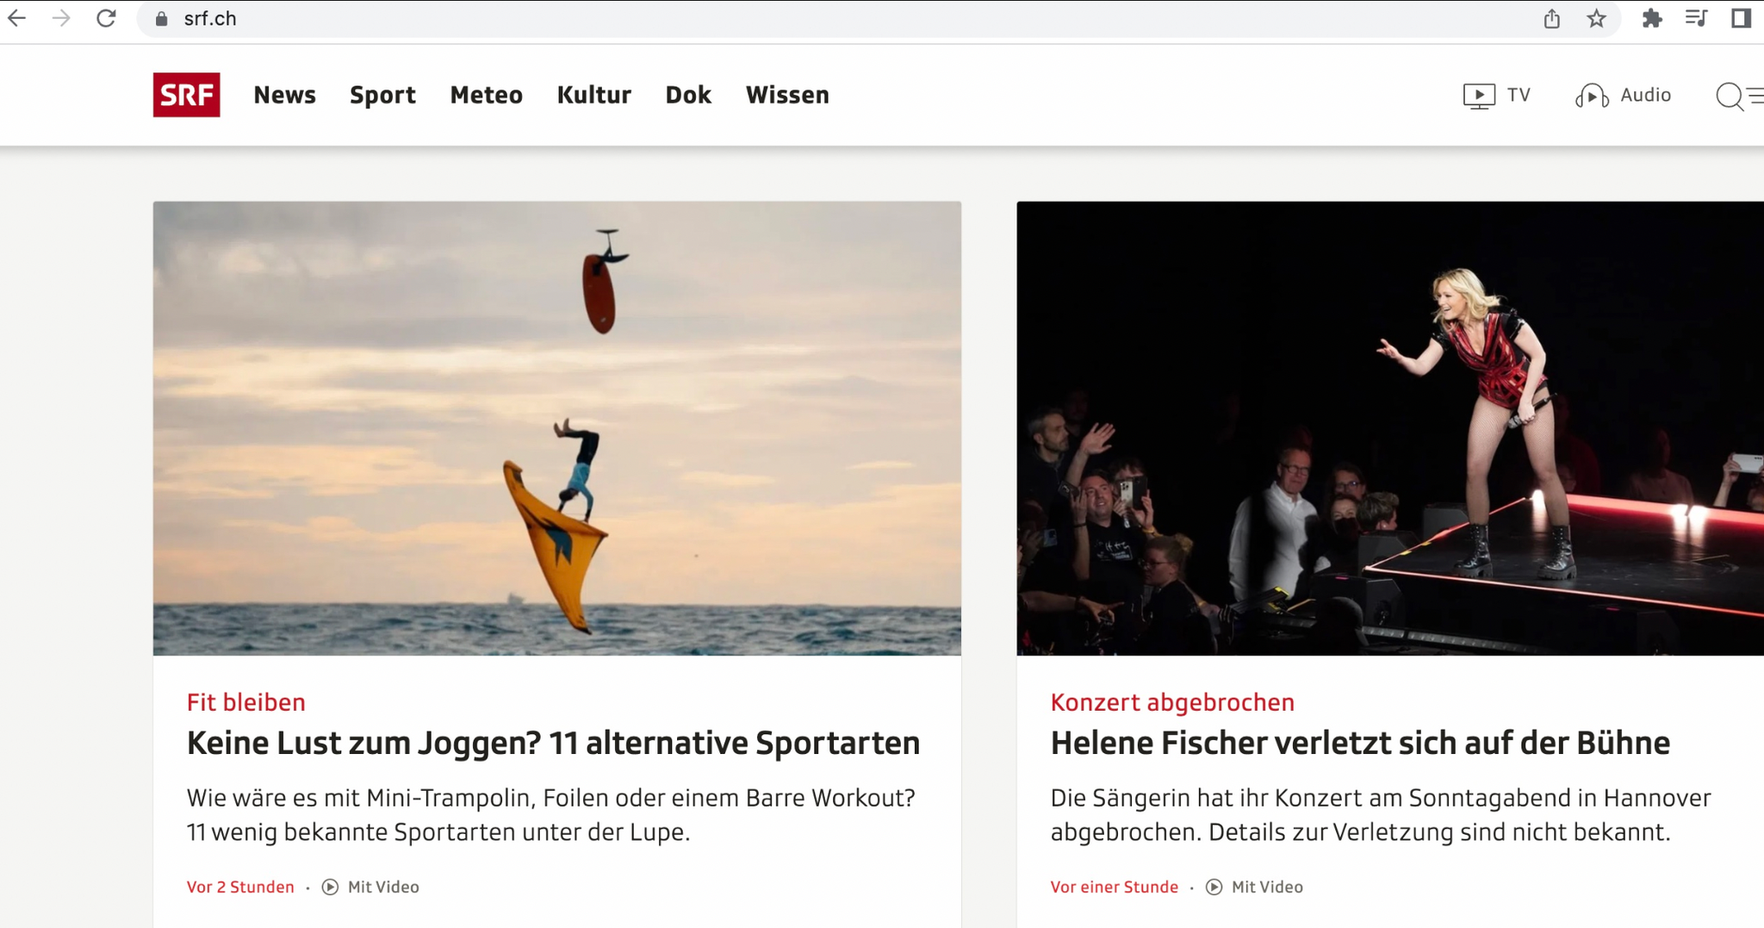Image resolution: width=1764 pixels, height=928 pixels.
Task: Open Helene Fischer verletzt sich article headline
Action: [x=1360, y=743]
